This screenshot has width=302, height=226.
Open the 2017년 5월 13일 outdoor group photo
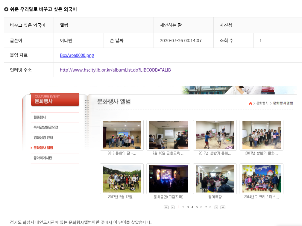pos(122,179)
